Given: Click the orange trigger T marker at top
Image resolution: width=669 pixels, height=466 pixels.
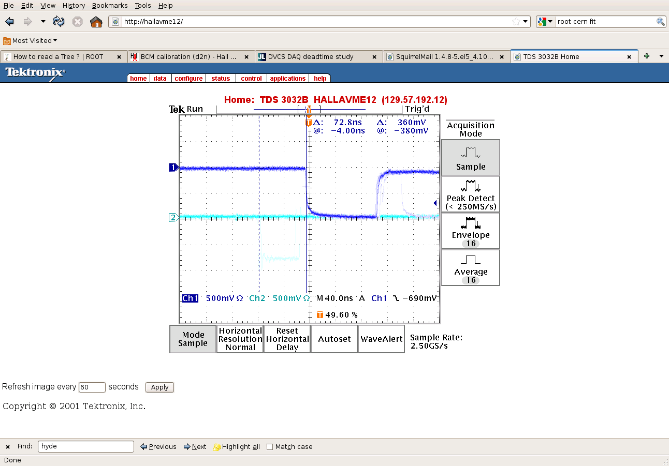Looking at the screenshot, I should (x=309, y=123).
